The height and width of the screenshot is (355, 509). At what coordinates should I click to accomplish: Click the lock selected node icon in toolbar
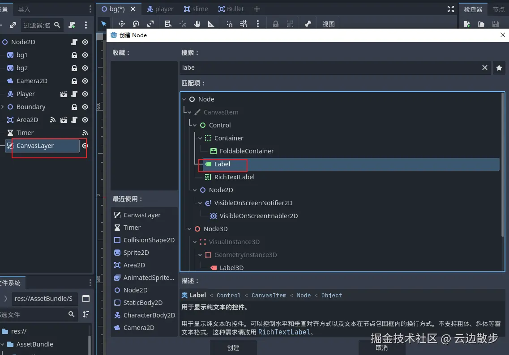(x=276, y=24)
